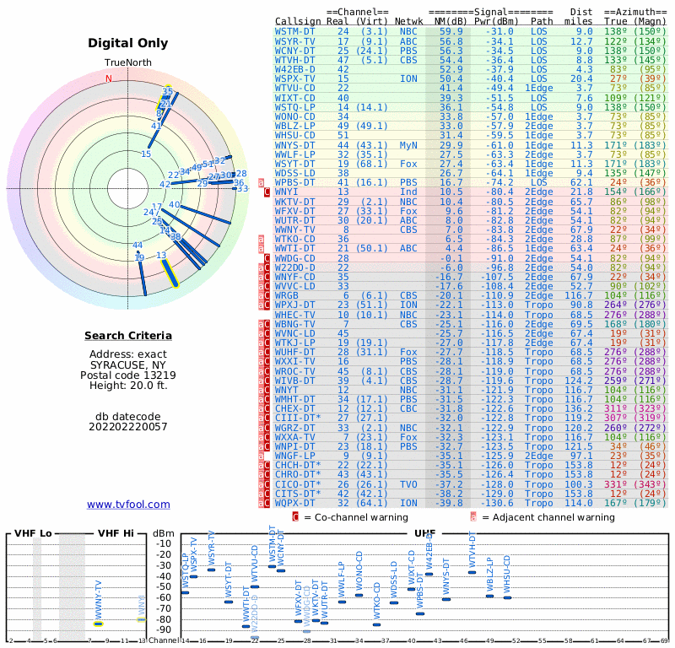The width and height of the screenshot is (675, 648).
Task: Select callsign WSYR-TV in the table
Action: (x=294, y=41)
